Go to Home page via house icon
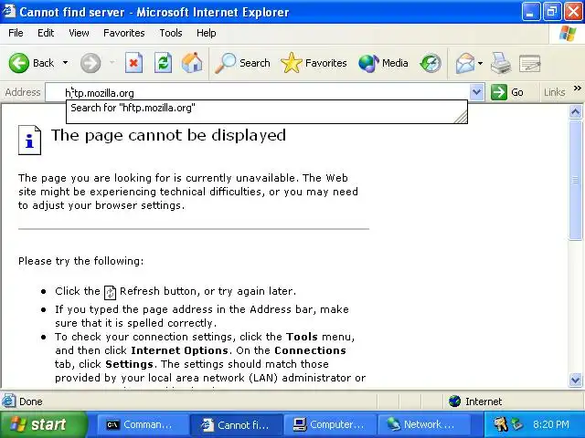The width and height of the screenshot is (585, 438). (x=192, y=63)
